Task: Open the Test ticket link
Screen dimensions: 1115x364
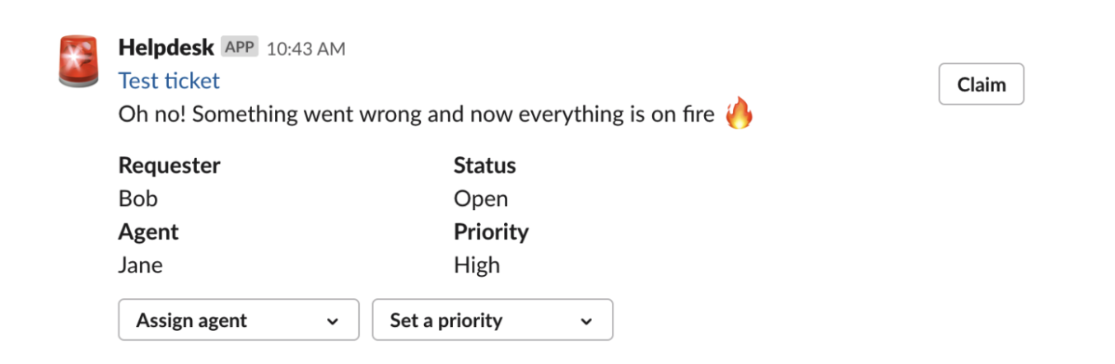Action: [x=169, y=81]
